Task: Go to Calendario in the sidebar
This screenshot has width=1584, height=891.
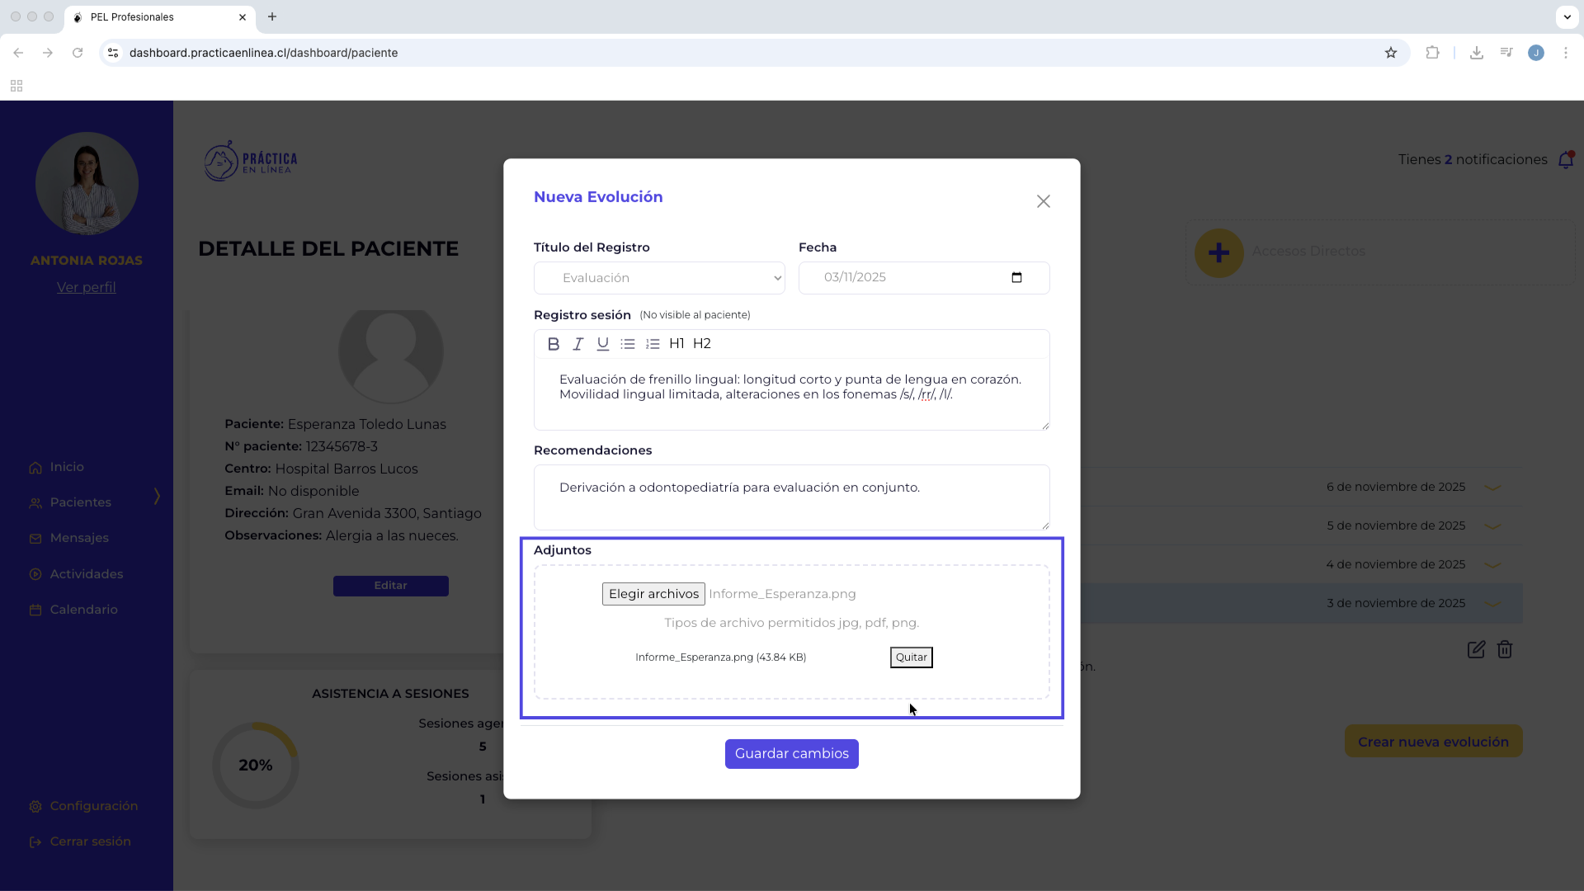Action: [83, 610]
